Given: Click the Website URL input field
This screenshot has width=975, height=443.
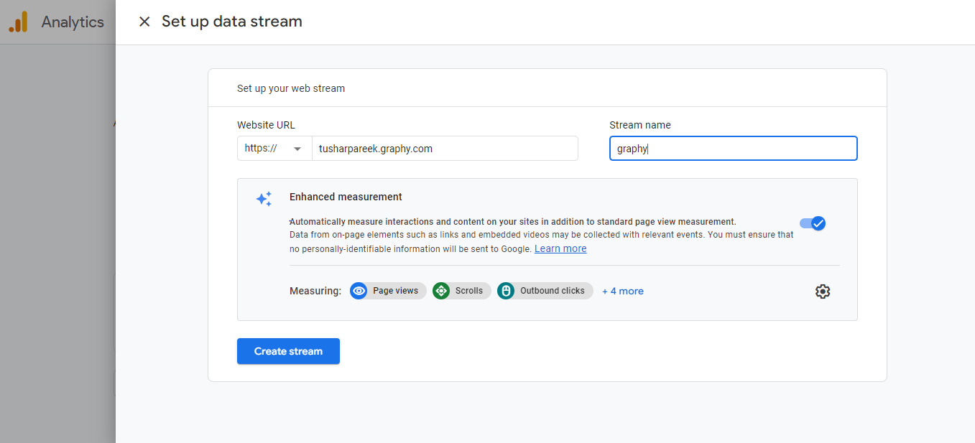Looking at the screenshot, I should [444, 149].
